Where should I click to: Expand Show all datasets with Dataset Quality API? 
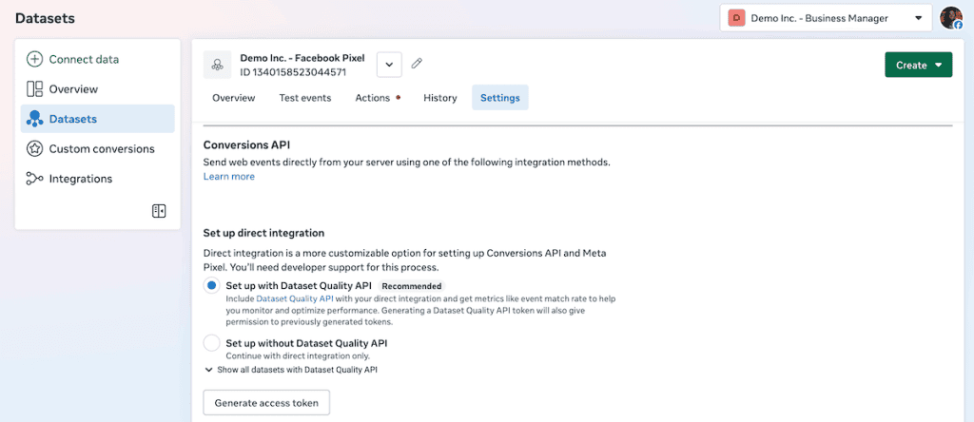(x=291, y=369)
